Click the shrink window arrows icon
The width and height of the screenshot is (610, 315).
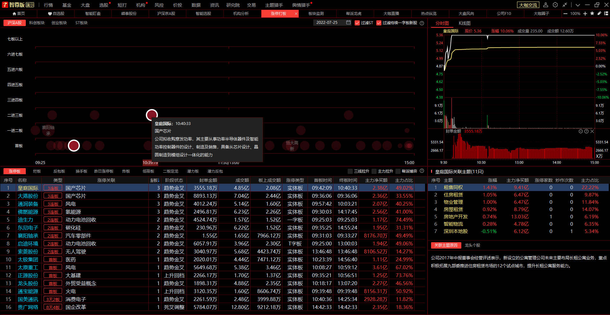[x=565, y=5]
